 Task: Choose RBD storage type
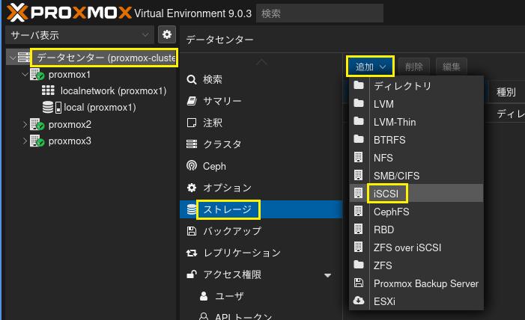tap(416, 230)
